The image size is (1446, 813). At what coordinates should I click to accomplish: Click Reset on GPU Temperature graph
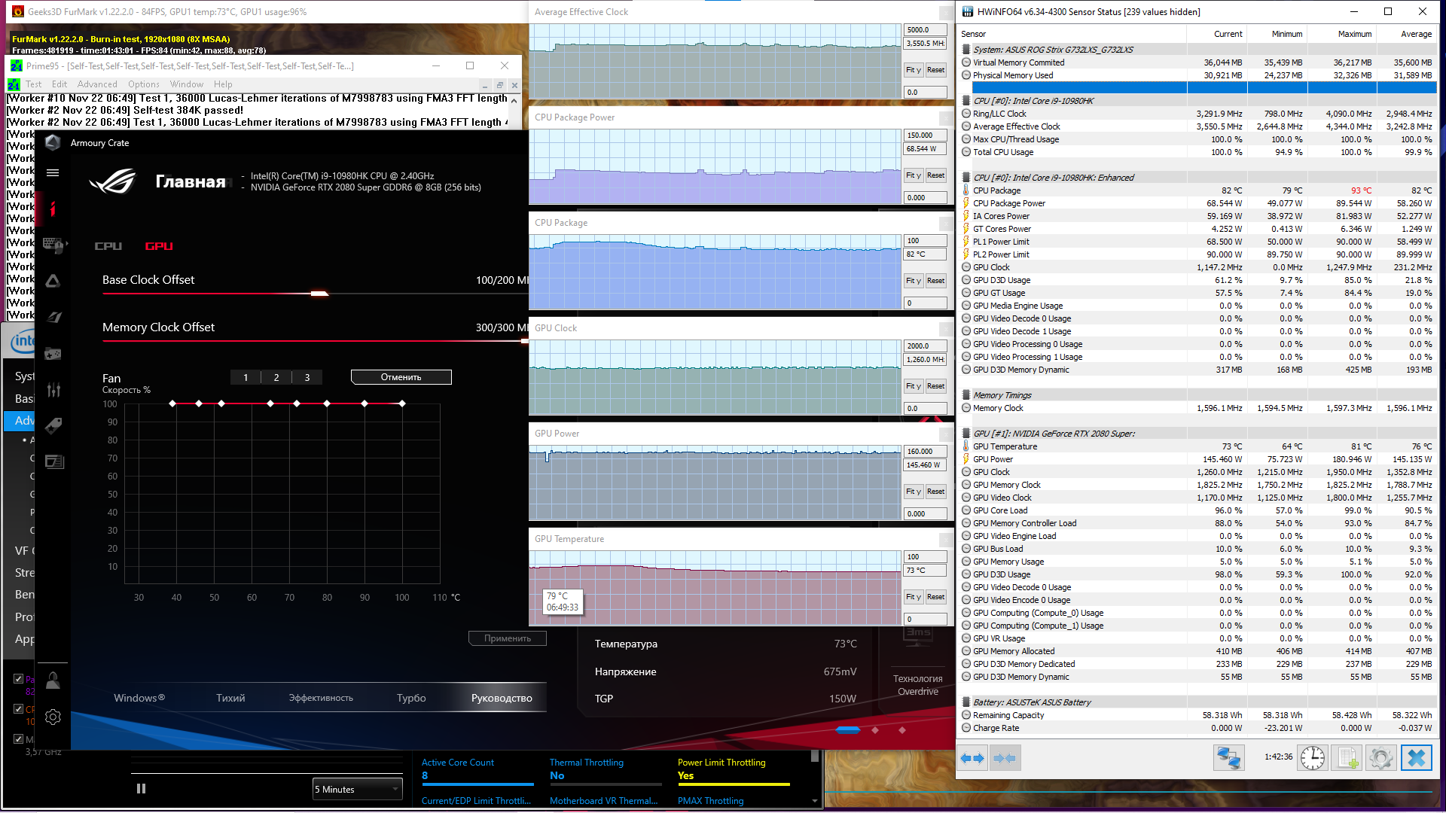coord(935,597)
